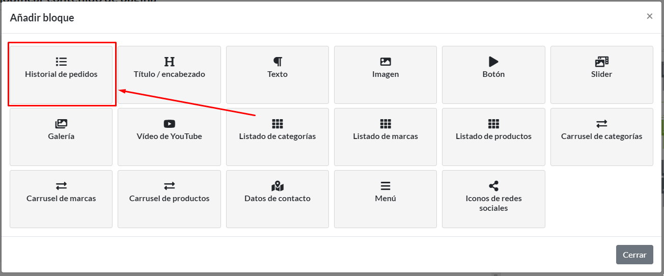Click the Título / encabezado H icon
Viewport: 664px width, 276px height.
pyautogui.click(x=169, y=62)
